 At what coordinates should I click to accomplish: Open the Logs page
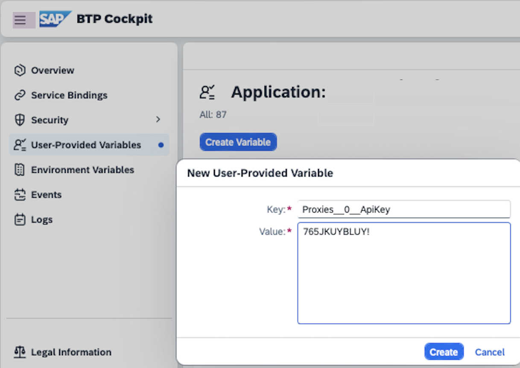click(42, 220)
